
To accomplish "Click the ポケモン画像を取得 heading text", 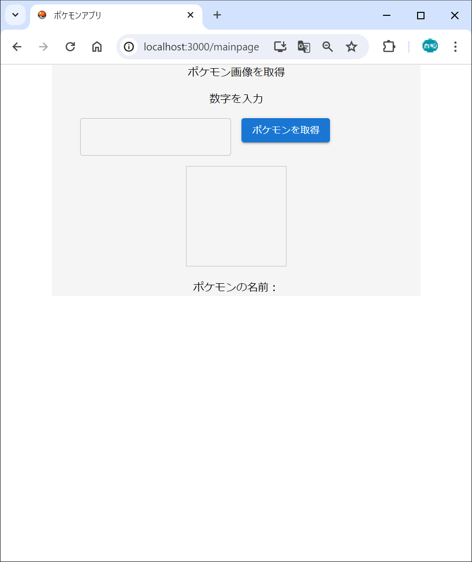I will [236, 72].
